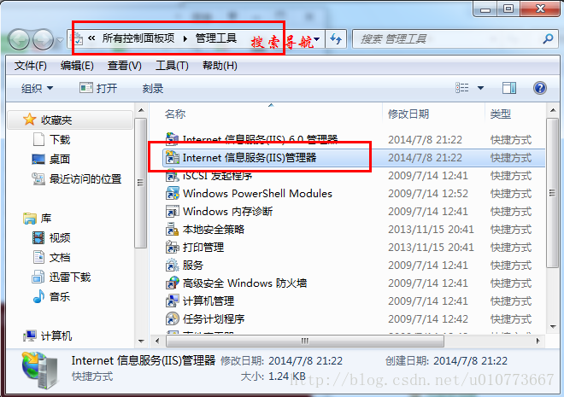Select Internet 信息服务(IIS)管理器 shortcut
The height and width of the screenshot is (397, 564).
tap(249, 158)
